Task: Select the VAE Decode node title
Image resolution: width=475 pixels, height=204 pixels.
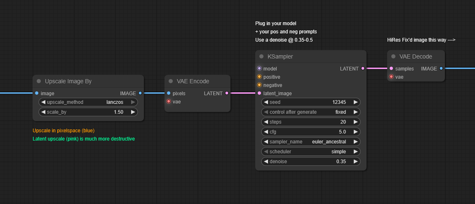Action: coord(416,56)
